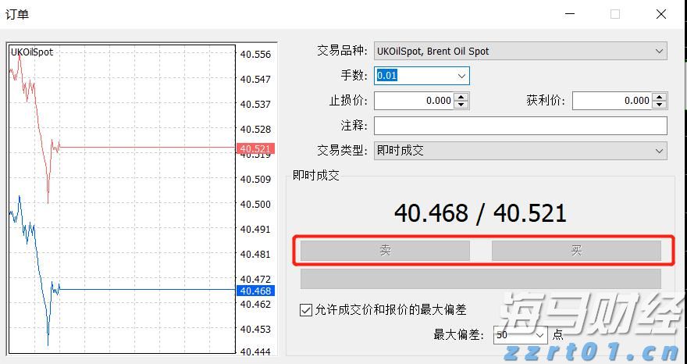Screen dimensions: 687x364
Task: Decrease 获利价 with the down arrow
Action: tap(660, 105)
